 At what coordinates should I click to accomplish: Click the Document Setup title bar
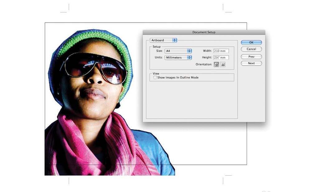204,32
